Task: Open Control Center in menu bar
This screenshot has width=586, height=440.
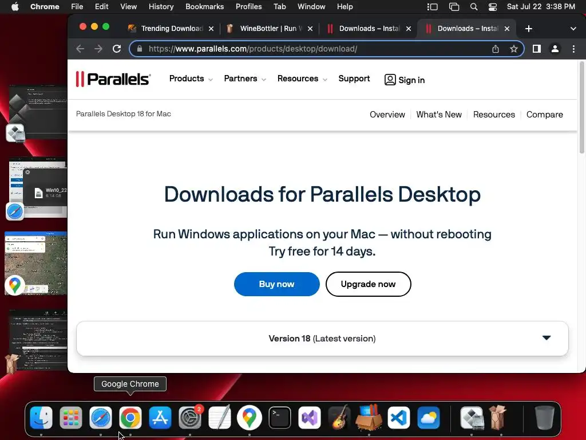Action: pyautogui.click(x=493, y=7)
